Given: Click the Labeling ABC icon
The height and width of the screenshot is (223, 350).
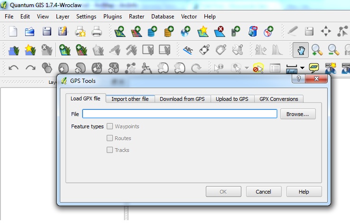Looking at the screenshot, I should [x=188, y=49].
